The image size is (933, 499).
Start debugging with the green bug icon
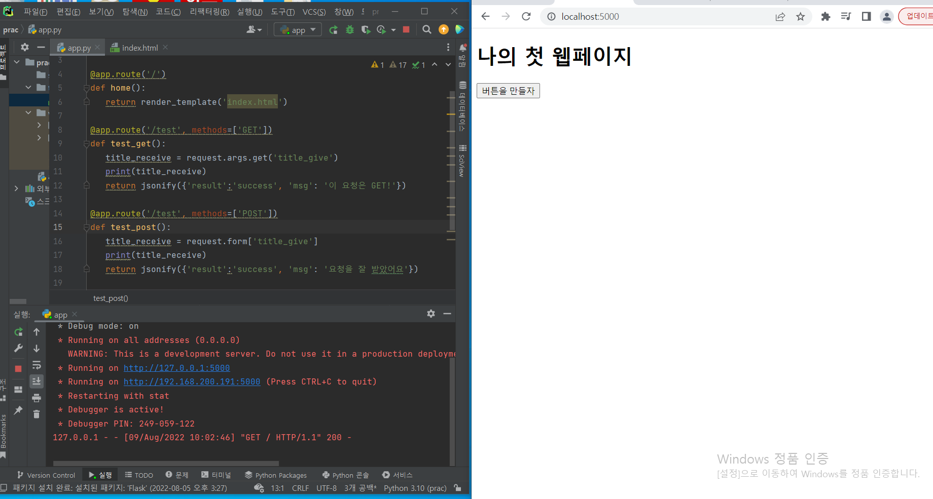coord(350,30)
